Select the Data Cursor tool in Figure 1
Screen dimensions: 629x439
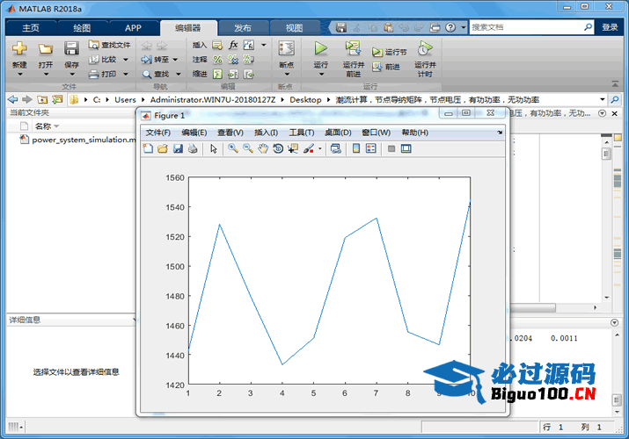pos(293,149)
